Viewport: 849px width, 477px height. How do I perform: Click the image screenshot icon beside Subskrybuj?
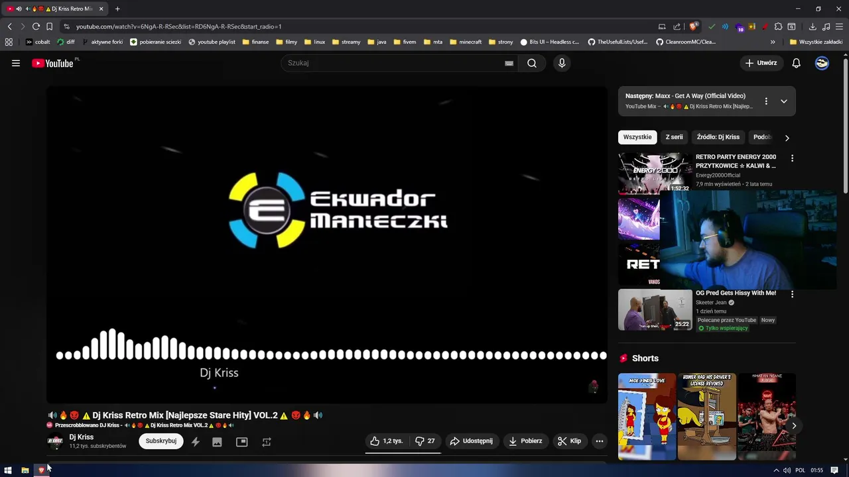(x=217, y=442)
